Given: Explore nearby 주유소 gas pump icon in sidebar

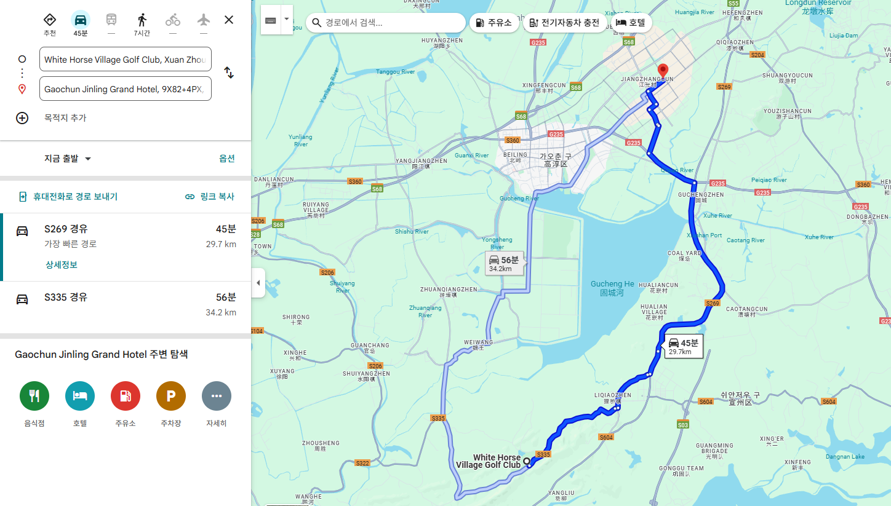Looking at the screenshot, I should (126, 397).
